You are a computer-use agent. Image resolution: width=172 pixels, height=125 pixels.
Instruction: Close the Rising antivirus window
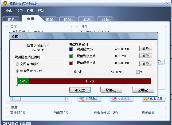[167, 3]
